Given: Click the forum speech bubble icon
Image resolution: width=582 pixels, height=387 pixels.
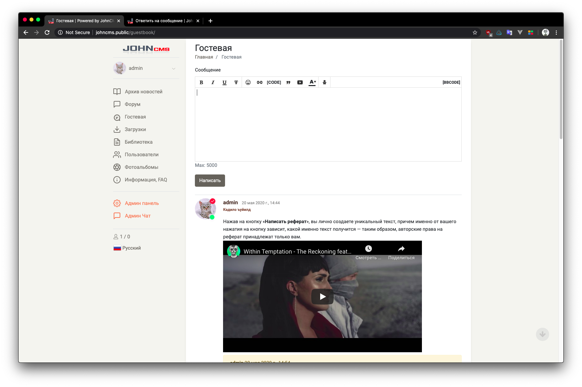Looking at the screenshot, I should click(x=117, y=104).
